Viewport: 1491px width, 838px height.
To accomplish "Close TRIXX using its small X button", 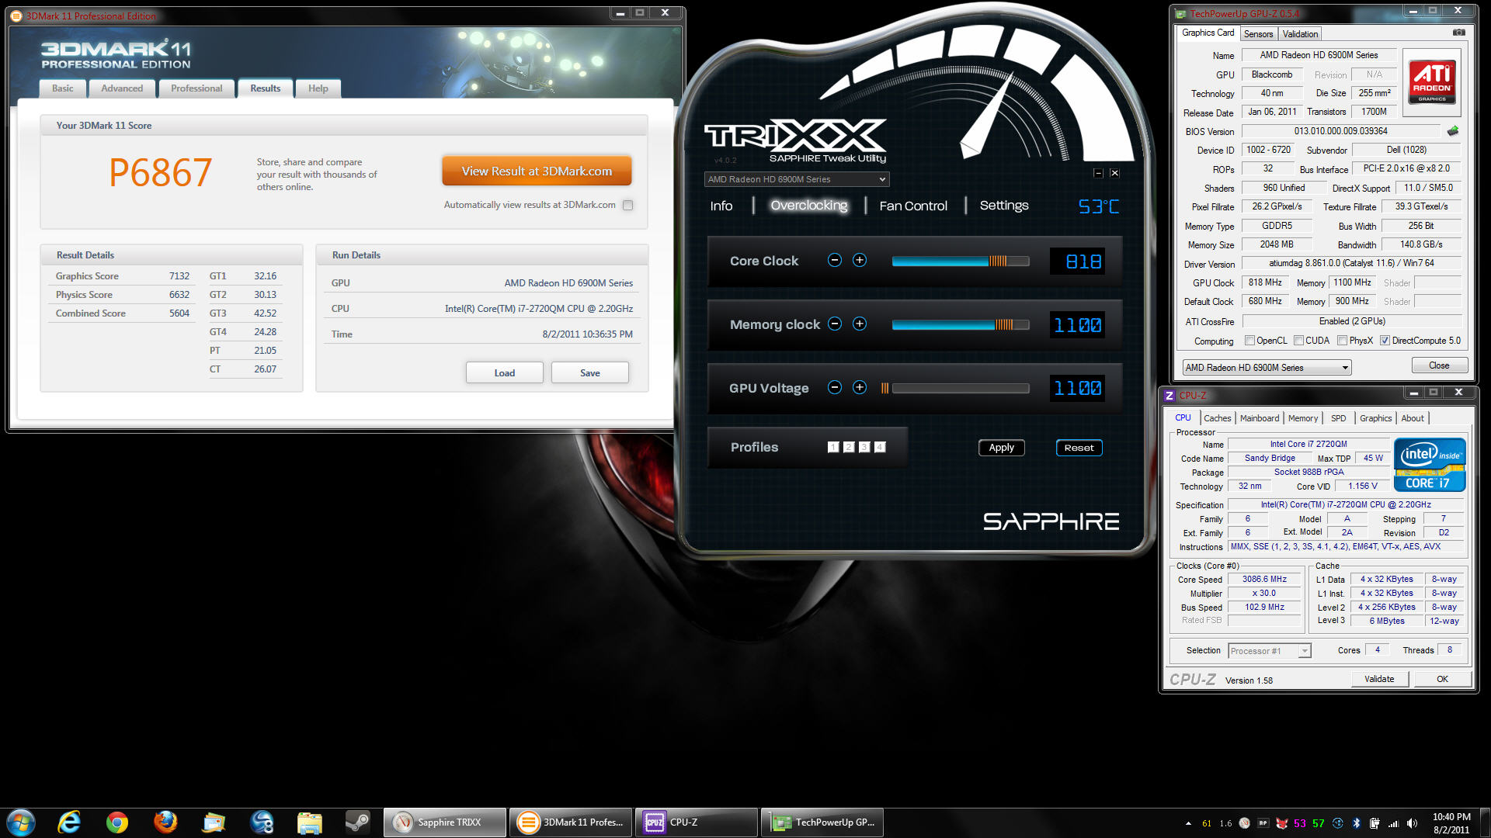I will (1114, 173).
